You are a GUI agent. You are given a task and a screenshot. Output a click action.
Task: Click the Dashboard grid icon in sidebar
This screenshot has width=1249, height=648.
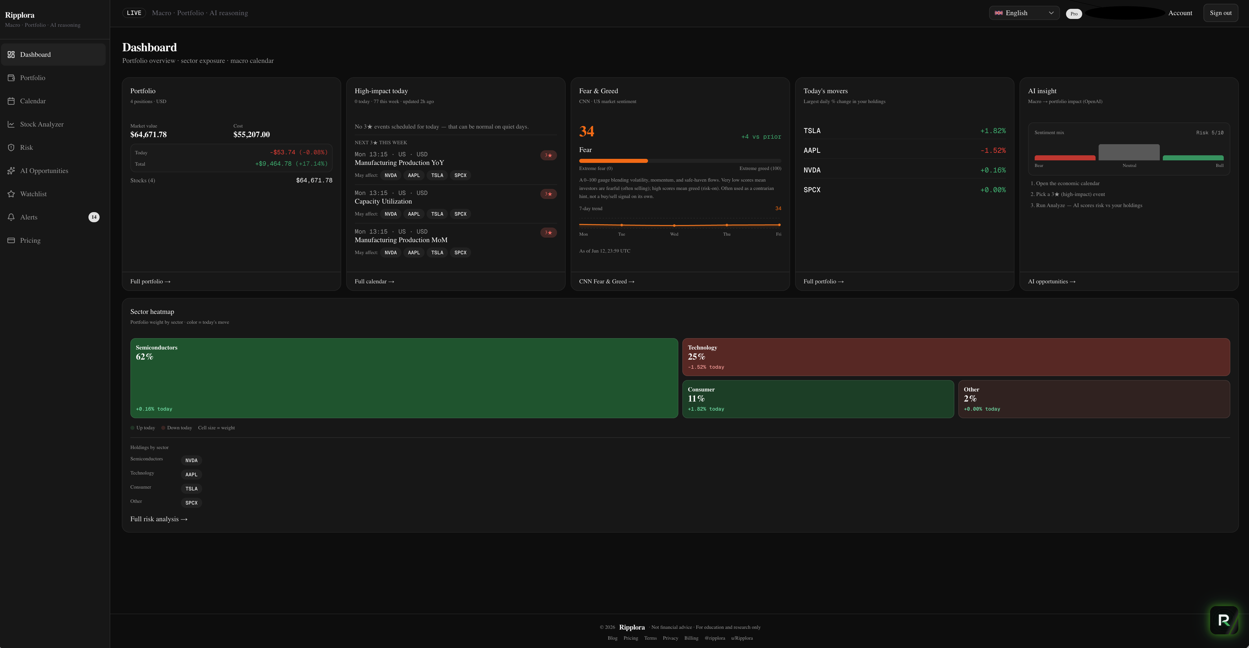(x=11, y=55)
